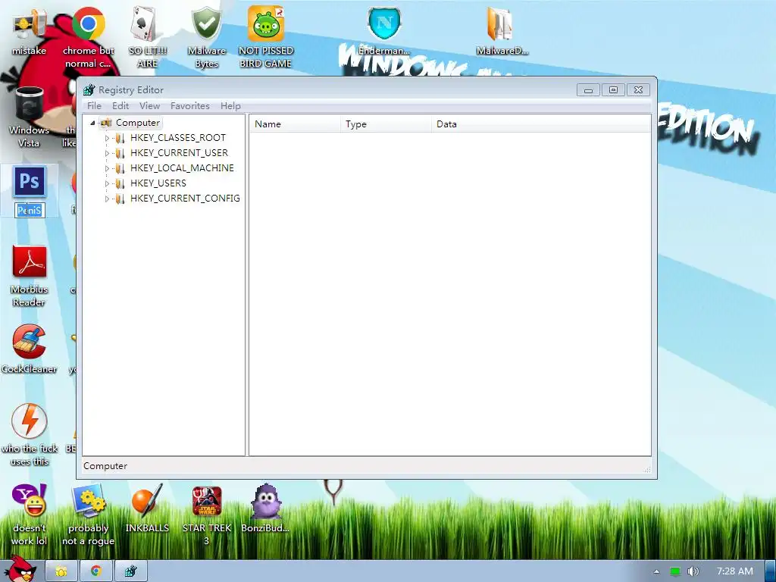Open the Chrome taskbar button
Viewport: 776px width, 582px height.
(95, 571)
